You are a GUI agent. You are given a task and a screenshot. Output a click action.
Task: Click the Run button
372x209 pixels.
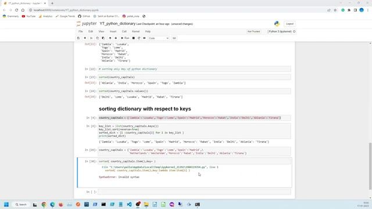pyautogui.click(x=125, y=38)
